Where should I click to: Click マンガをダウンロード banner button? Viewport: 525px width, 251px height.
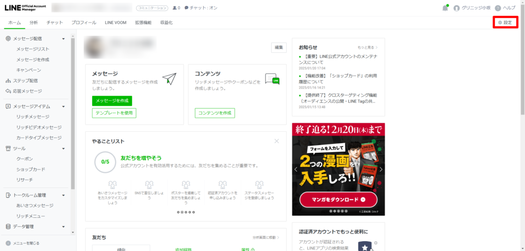[338, 199]
